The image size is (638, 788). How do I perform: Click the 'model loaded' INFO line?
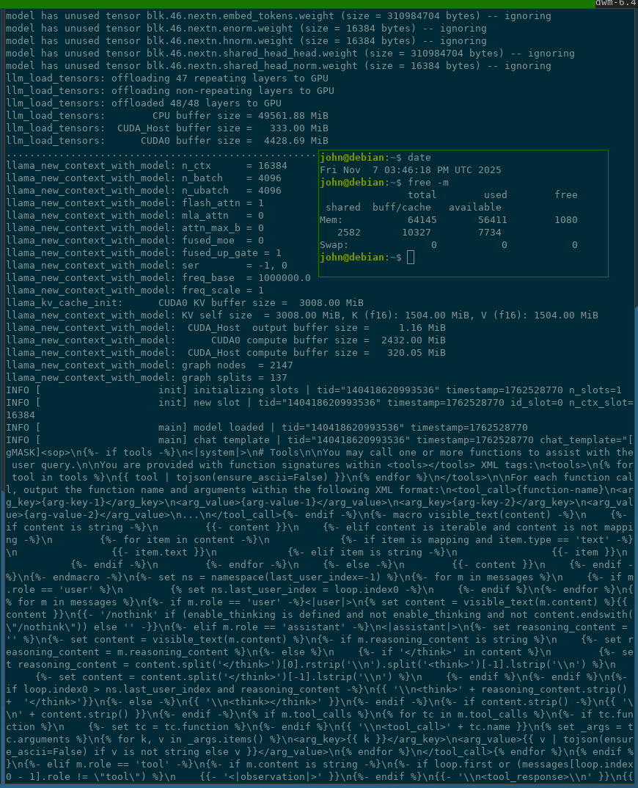tap(267, 427)
